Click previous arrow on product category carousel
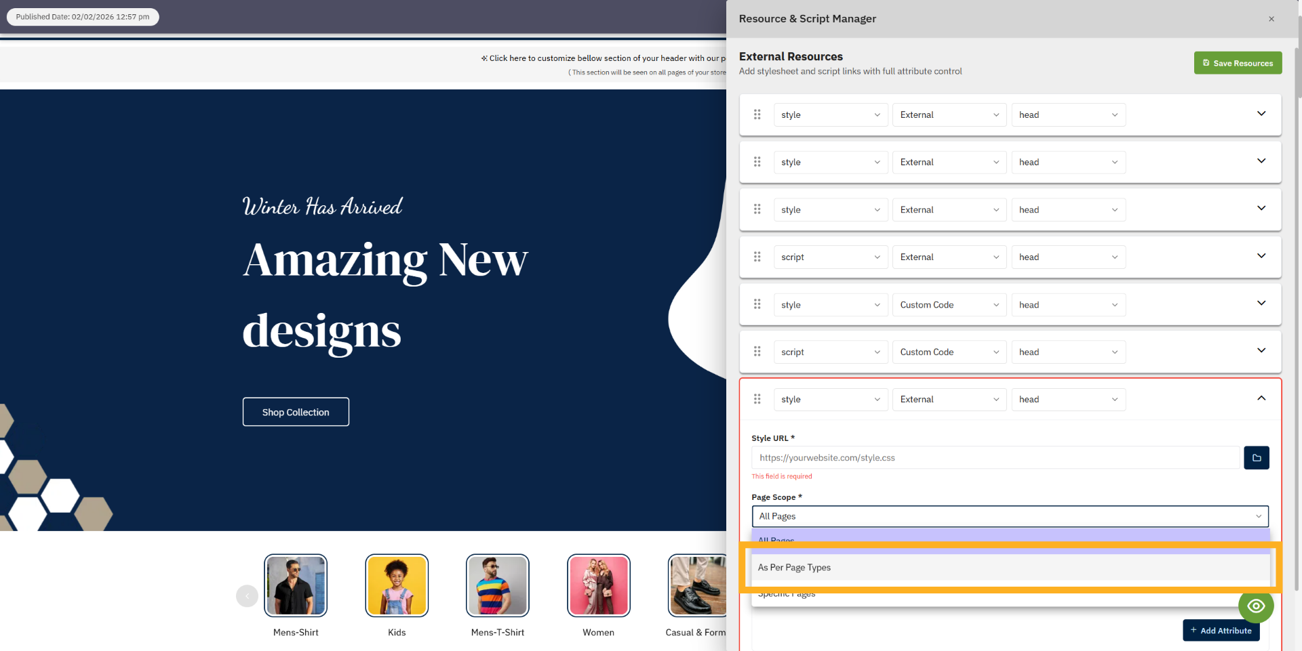The image size is (1302, 651). tap(247, 595)
